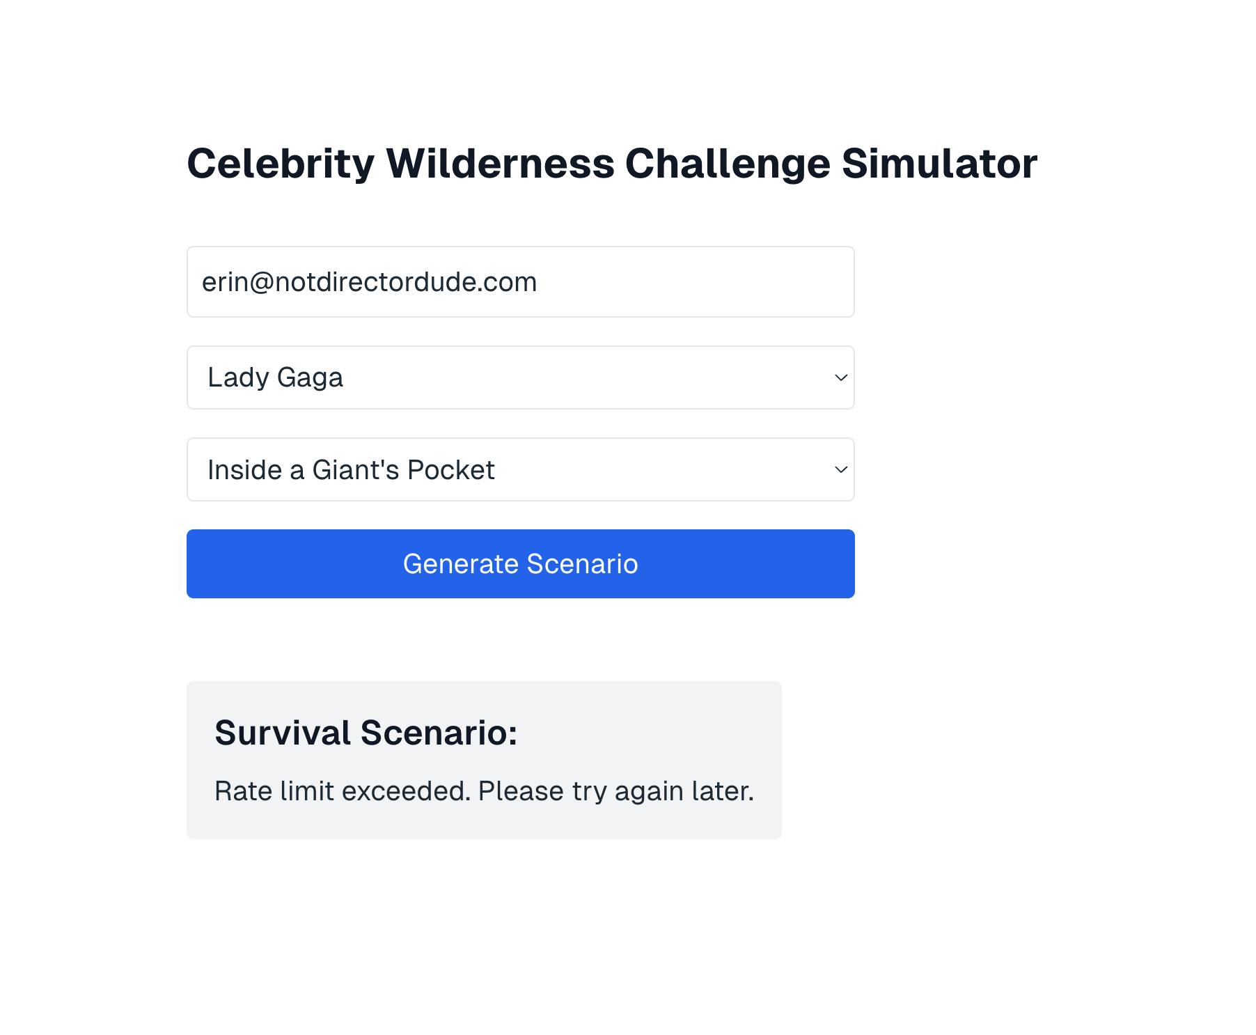Click the chevron arrow on celebrity selector
Image resolution: width=1256 pixels, height=1035 pixels.
click(x=840, y=378)
